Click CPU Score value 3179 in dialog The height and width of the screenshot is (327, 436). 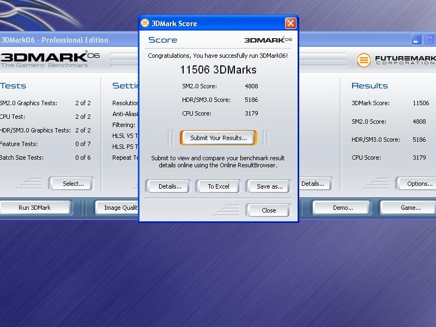pyautogui.click(x=251, y=113)
